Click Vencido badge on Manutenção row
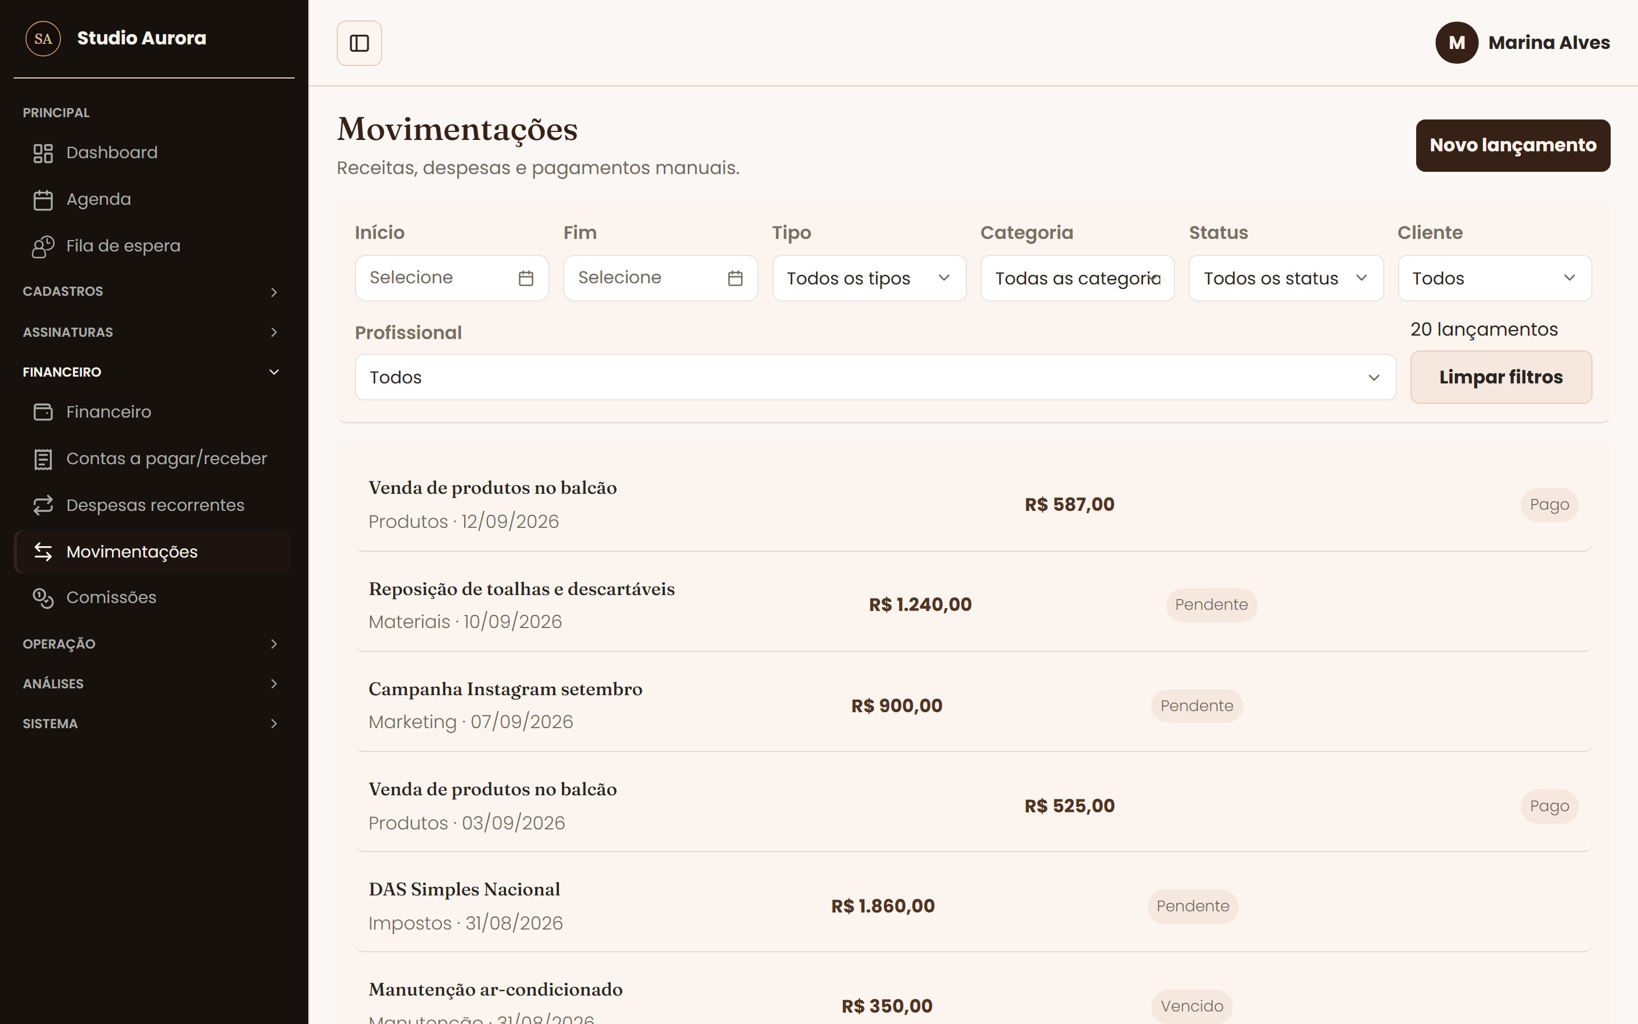1638x1024 pixels. point(1192,1007)
